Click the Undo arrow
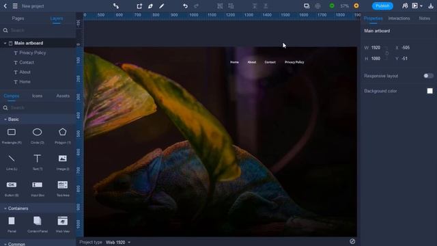This screenshot has height=246, width=437. [x=185, y=6]
